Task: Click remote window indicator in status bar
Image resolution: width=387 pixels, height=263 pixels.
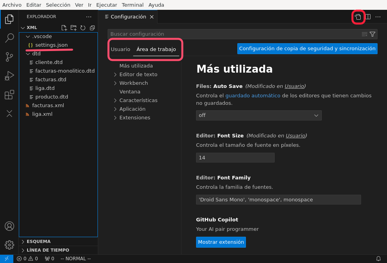Action: click(7, 259)
